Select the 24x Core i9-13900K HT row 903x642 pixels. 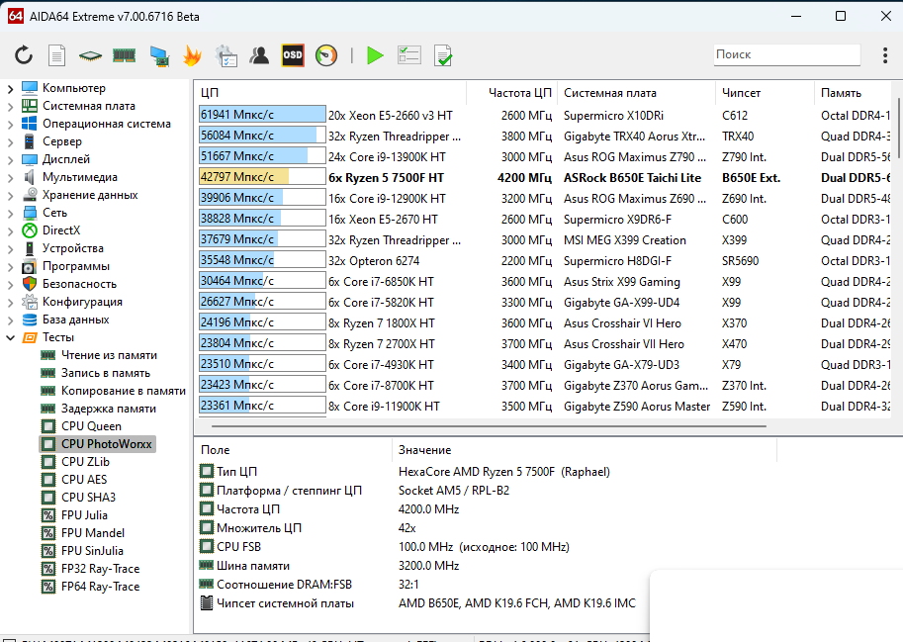[543, 156]
